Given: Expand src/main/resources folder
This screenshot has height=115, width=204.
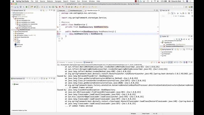Looking at the screenshot, I should 14,32.
